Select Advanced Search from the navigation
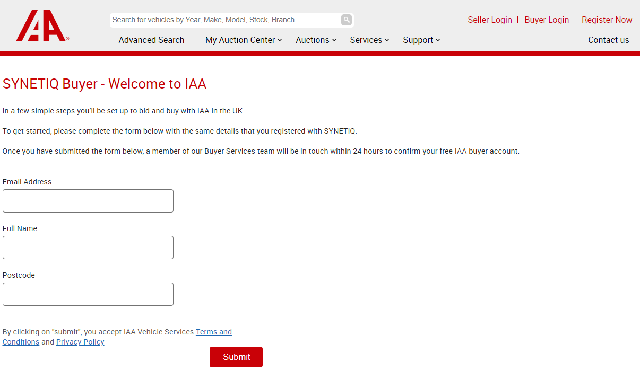Screen dimensions: 640x379 coord(151,40)
